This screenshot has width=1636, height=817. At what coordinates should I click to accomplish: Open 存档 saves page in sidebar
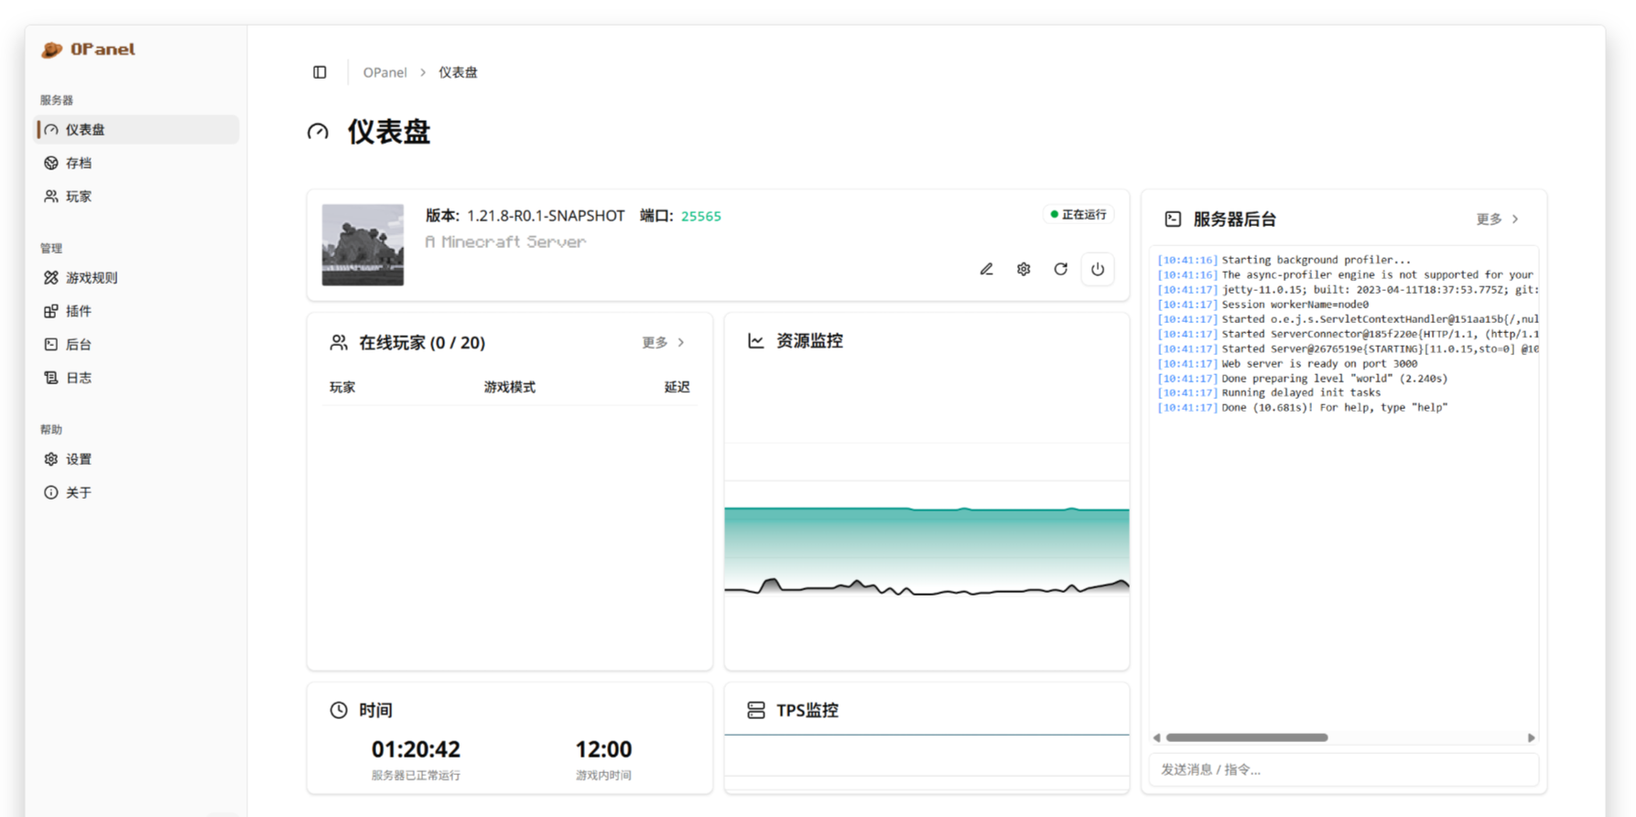pyautogui.click(x=79, y=163)
